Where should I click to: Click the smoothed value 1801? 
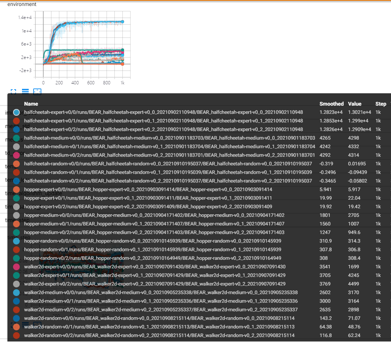click(325, 215)
